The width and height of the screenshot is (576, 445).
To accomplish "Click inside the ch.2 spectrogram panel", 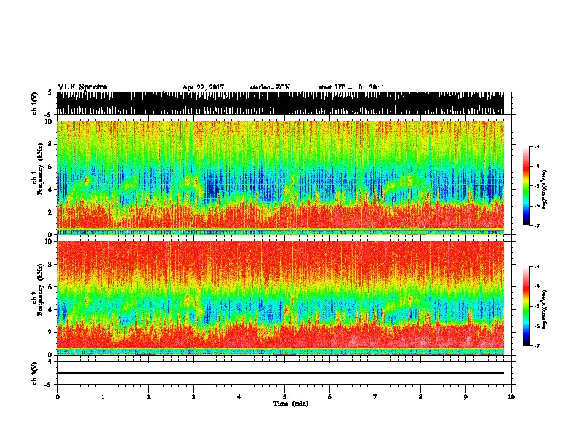I will pyautogui.click(x=281, y=298).
